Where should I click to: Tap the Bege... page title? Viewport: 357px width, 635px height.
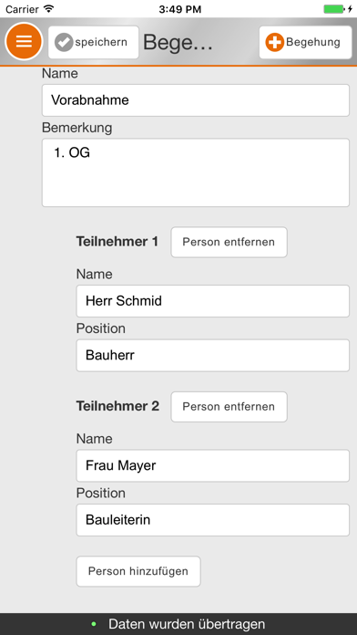tap(178, 43)
